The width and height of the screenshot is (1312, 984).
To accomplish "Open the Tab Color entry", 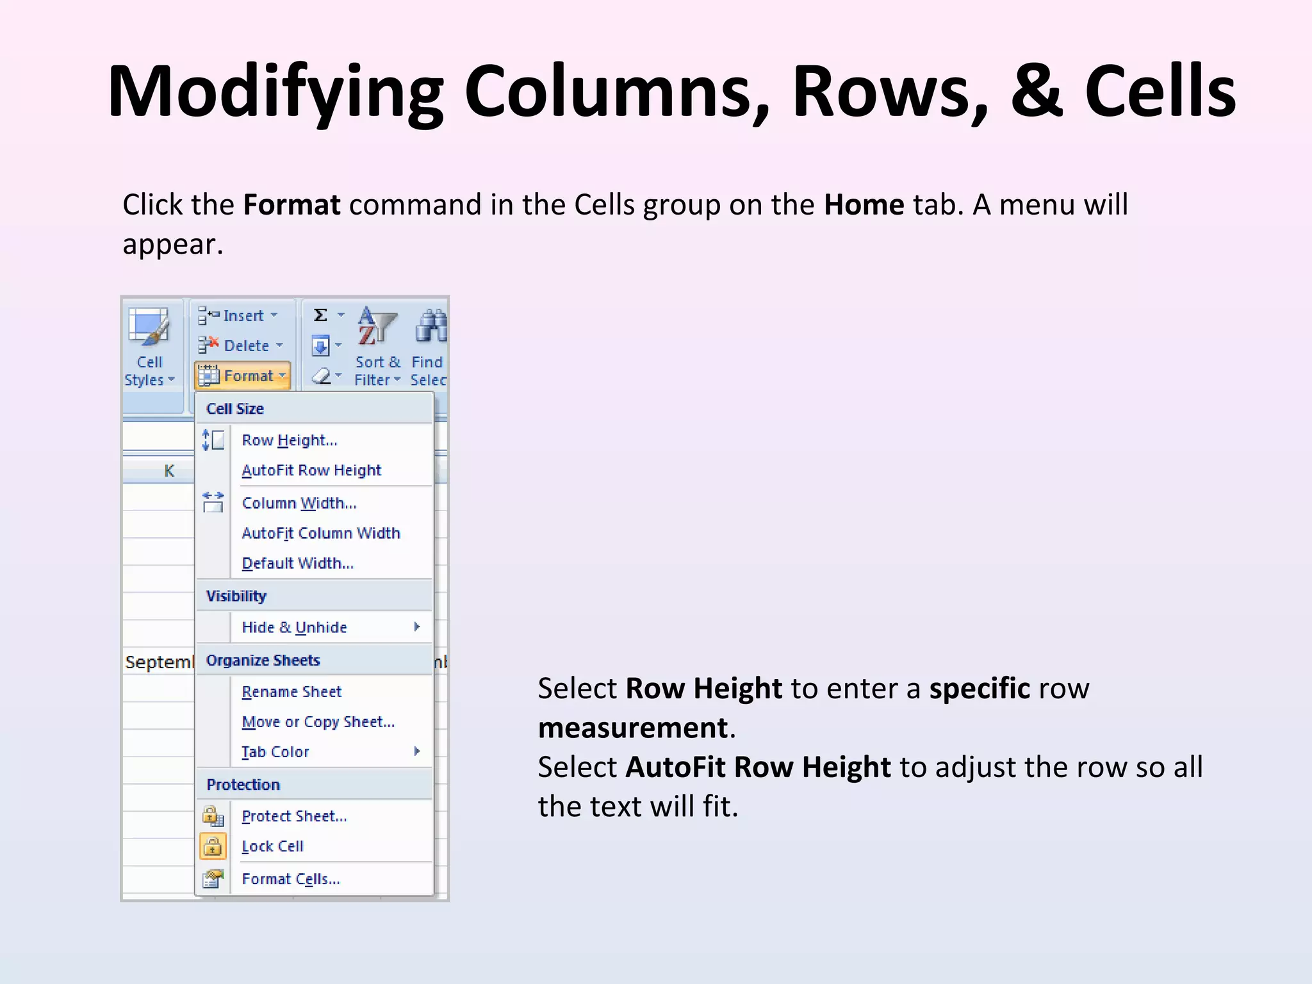I will (315, 751).
